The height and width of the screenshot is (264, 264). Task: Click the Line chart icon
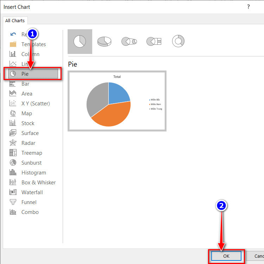[x=13, y=64]
